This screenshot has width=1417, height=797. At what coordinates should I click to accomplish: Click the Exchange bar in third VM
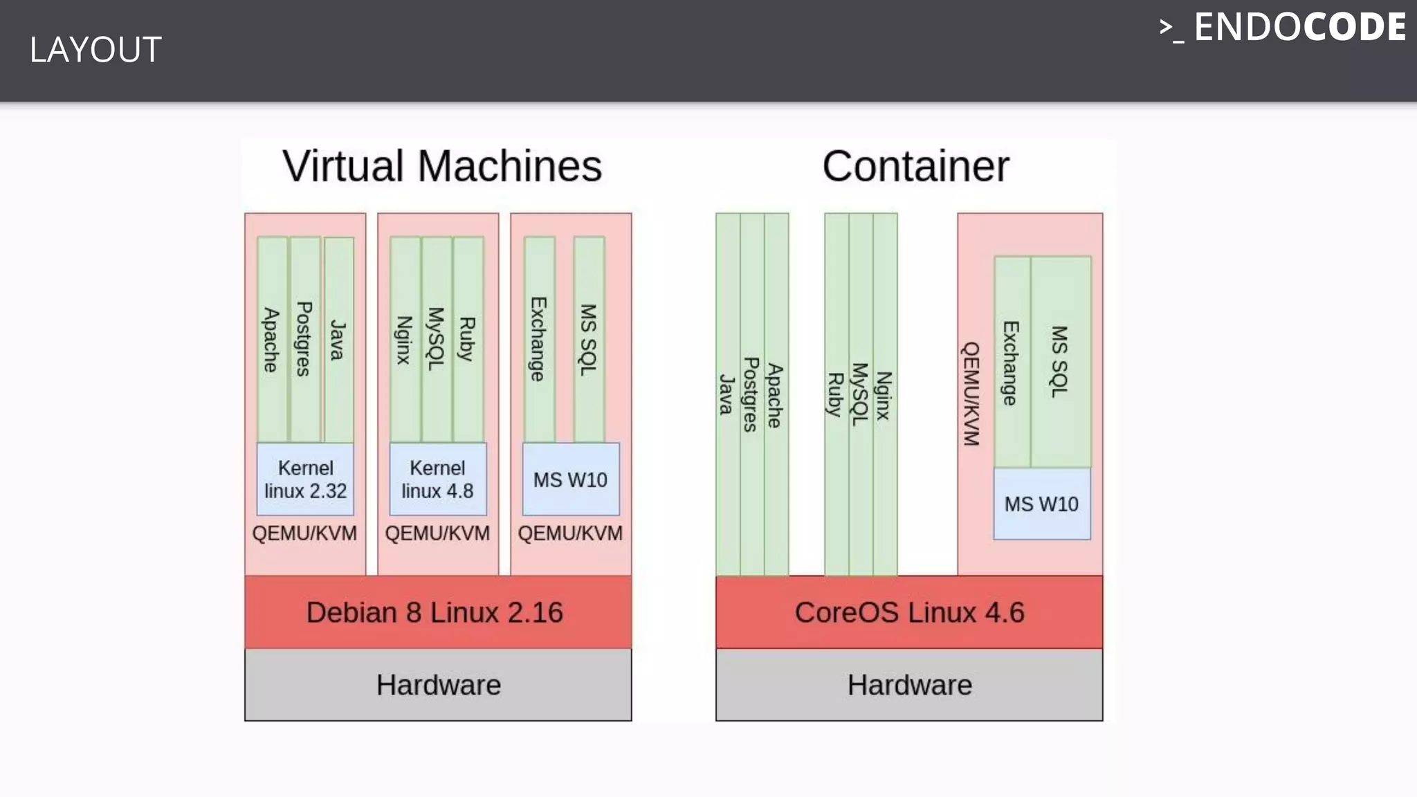[x=539, y=339]
